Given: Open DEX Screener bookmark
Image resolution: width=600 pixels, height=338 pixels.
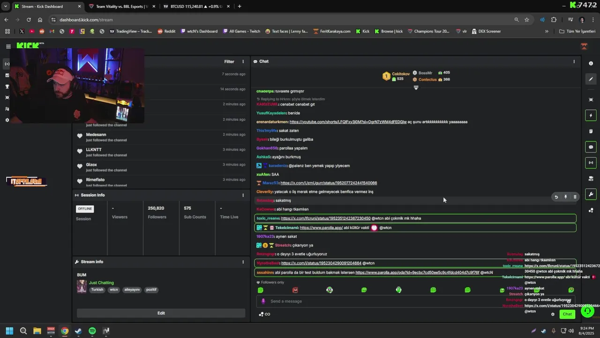Looking at the screenshot, I should (486, 31).
